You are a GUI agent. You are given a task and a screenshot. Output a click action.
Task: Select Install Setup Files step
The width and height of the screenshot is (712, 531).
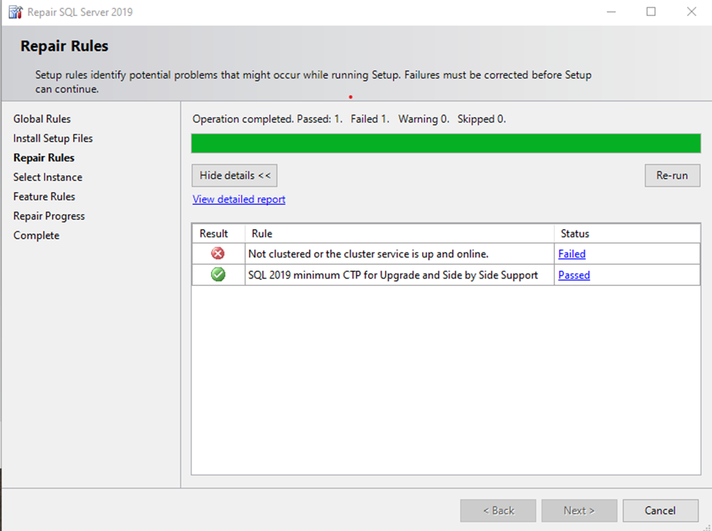(x=53, y=139)
